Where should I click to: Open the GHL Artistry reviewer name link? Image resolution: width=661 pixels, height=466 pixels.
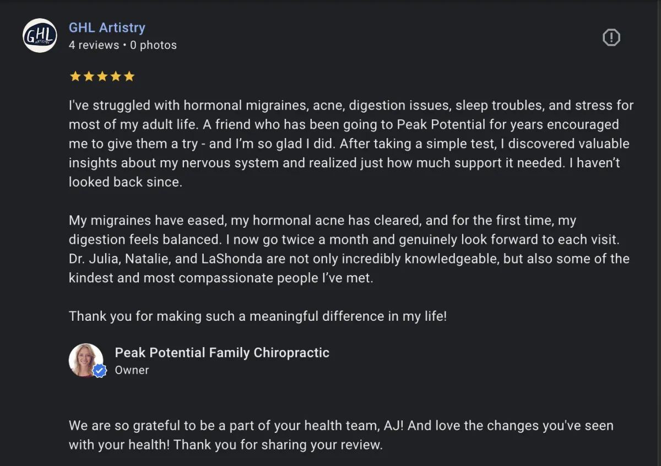click(x=107, y=28)
